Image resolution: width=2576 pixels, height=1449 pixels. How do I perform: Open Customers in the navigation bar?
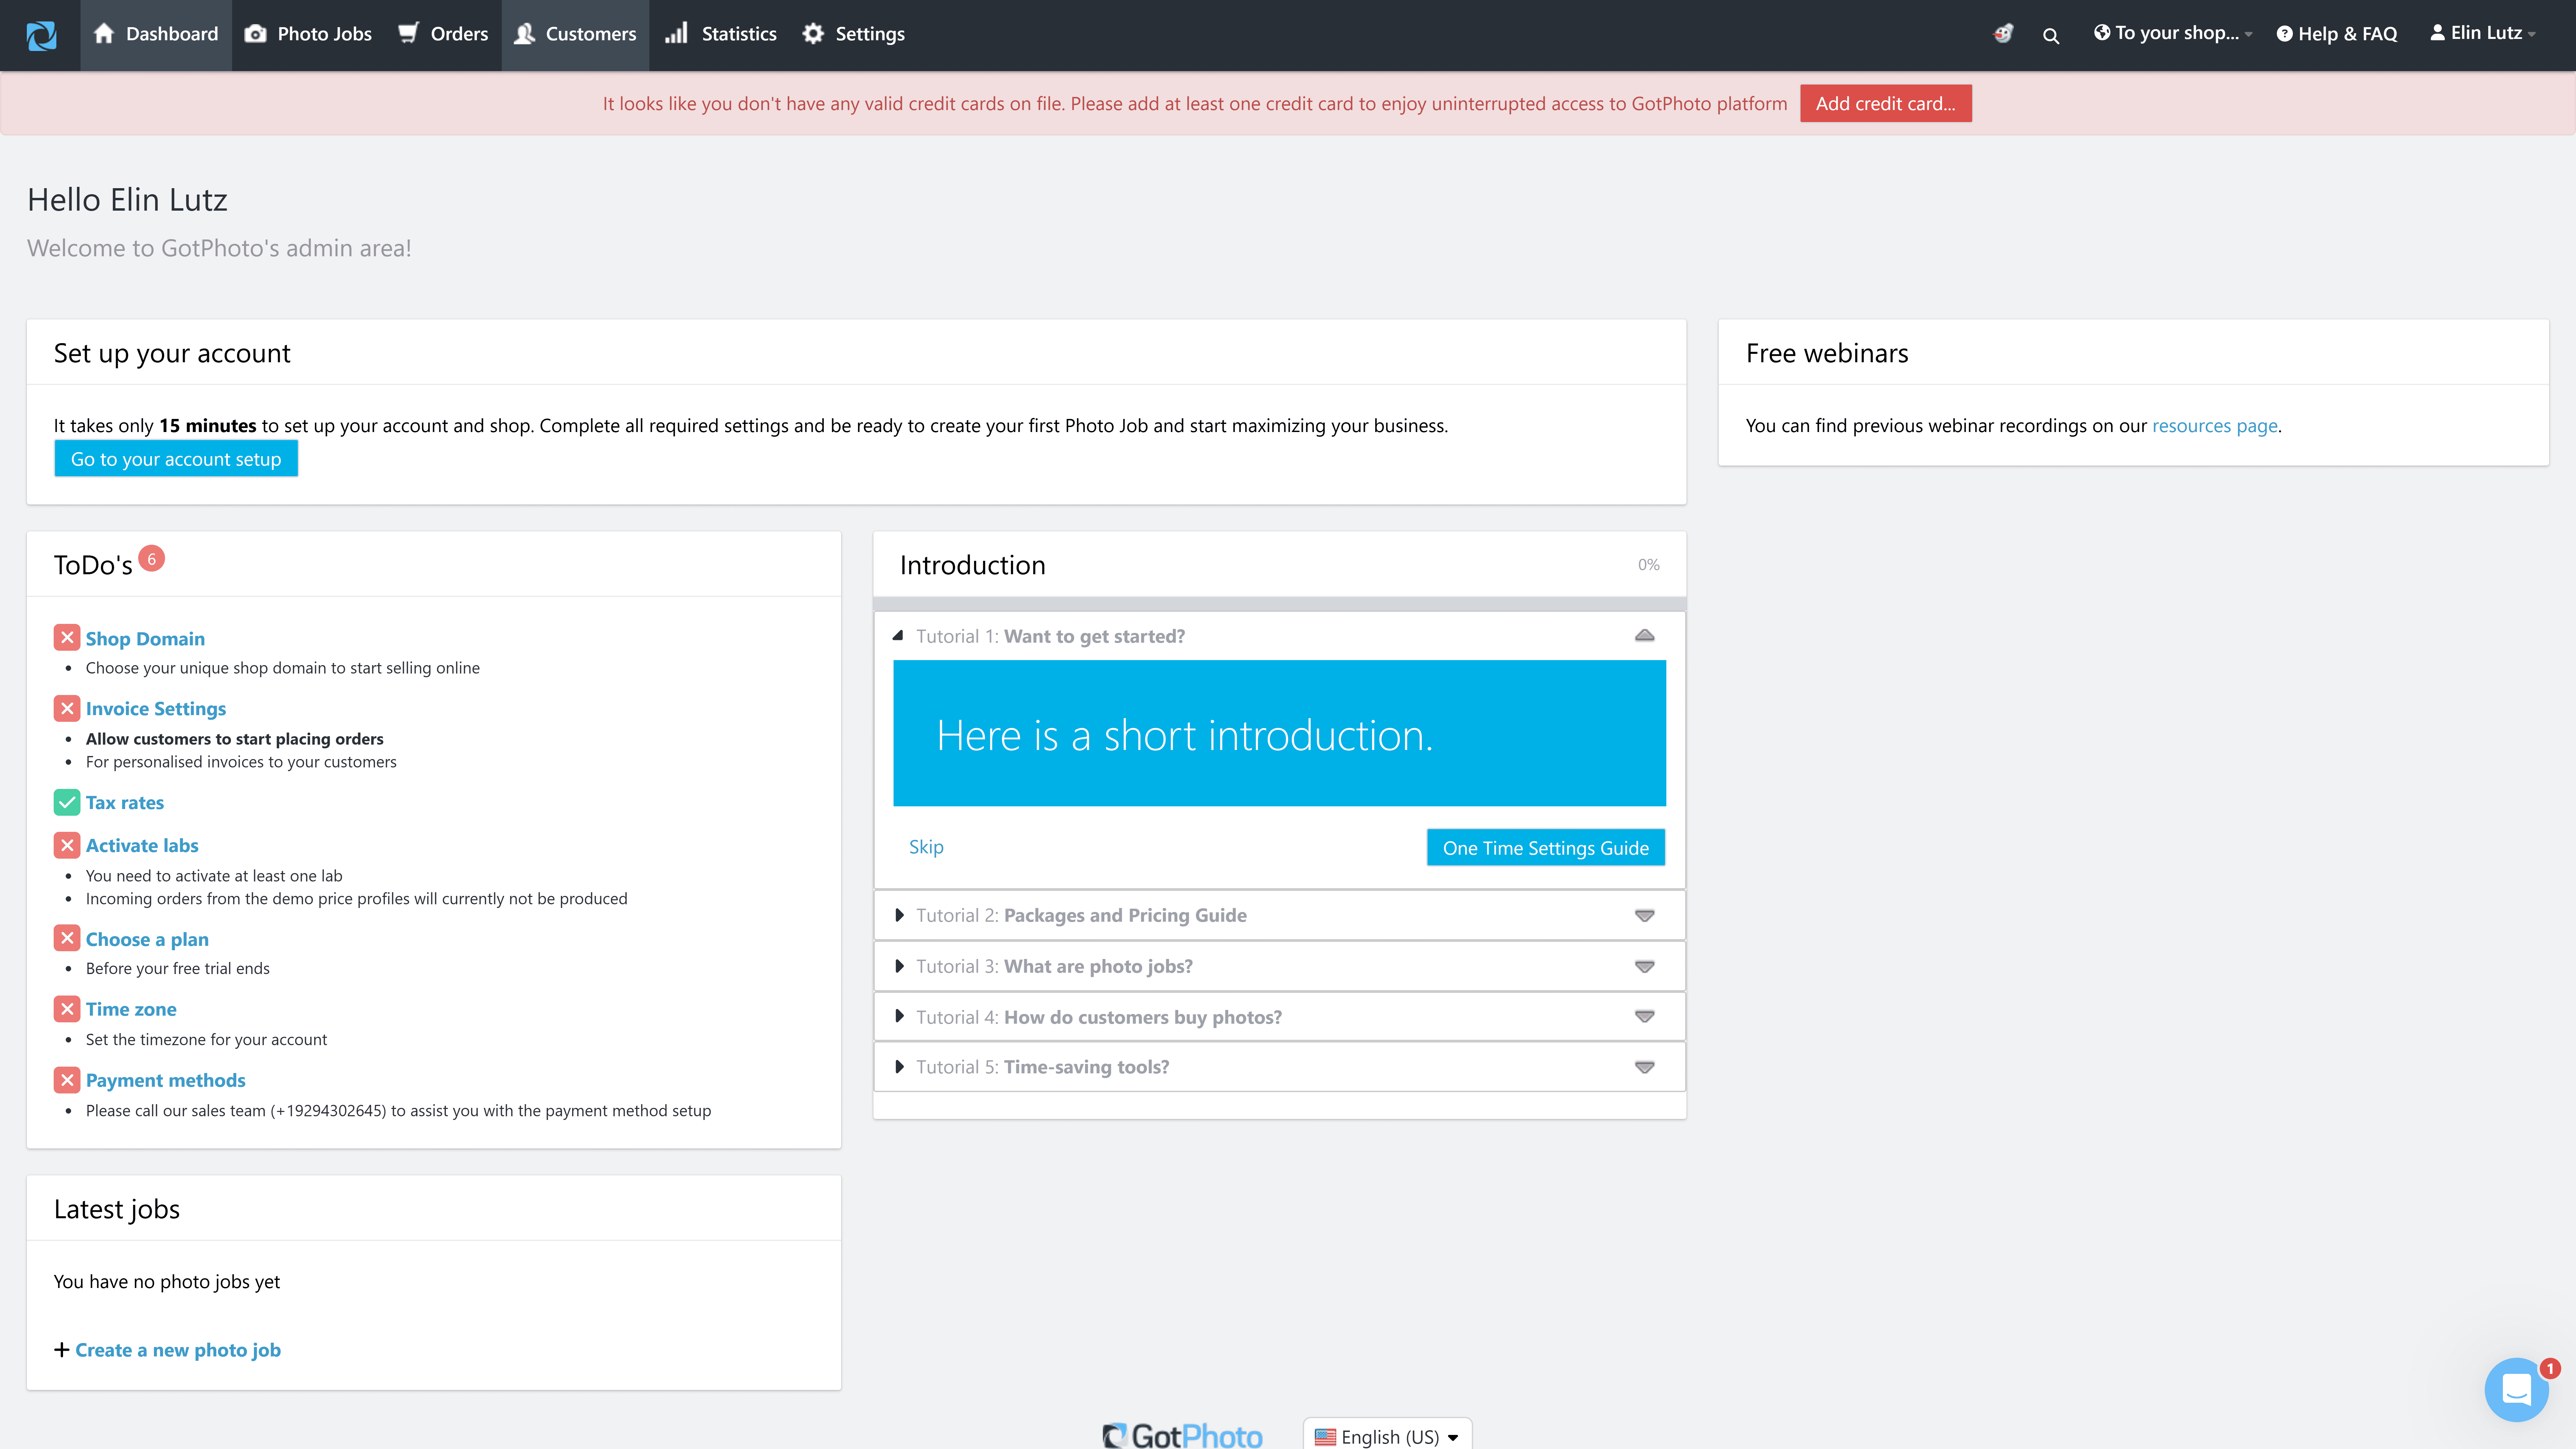point(575,35)
